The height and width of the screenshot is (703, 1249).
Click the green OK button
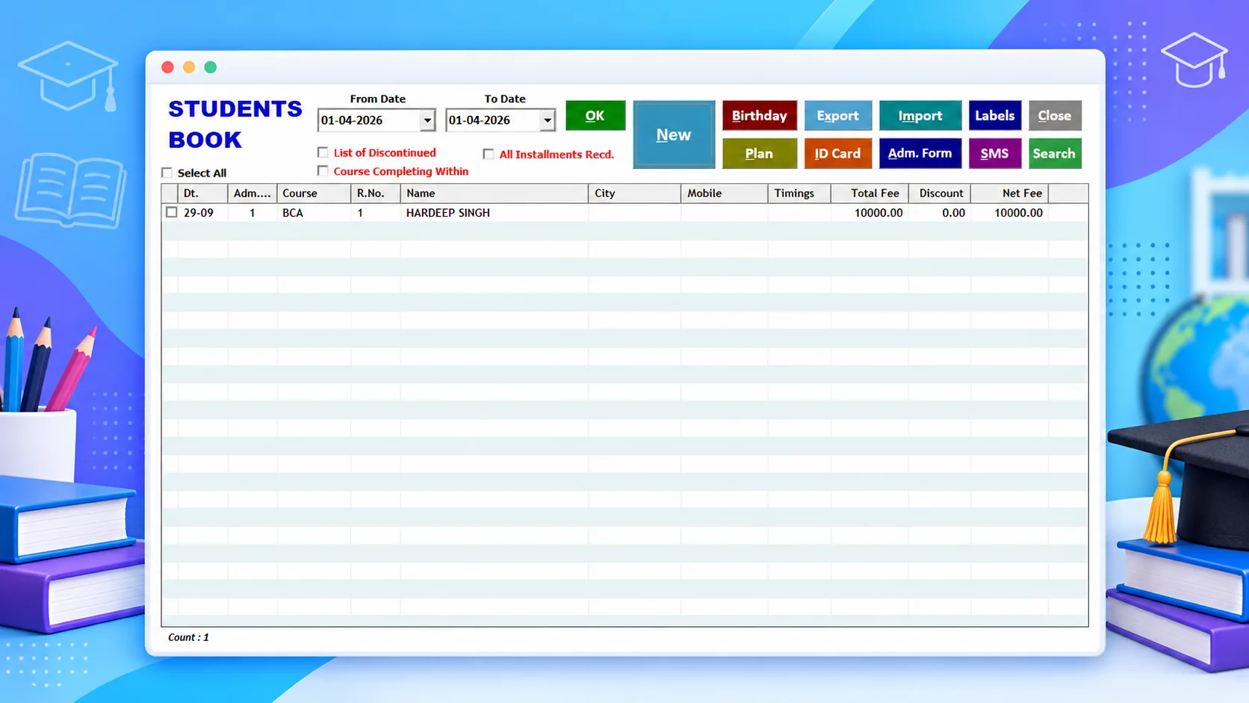tap(595, 116)
